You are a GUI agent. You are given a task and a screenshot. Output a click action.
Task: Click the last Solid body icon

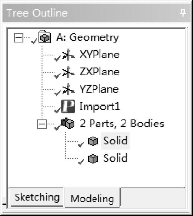(x=93, y=158)
